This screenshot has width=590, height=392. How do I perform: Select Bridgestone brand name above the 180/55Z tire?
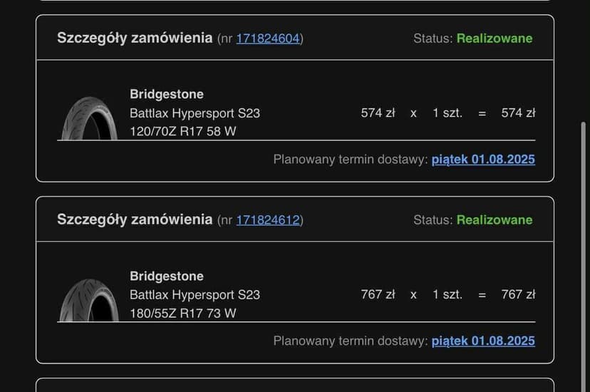167,276
